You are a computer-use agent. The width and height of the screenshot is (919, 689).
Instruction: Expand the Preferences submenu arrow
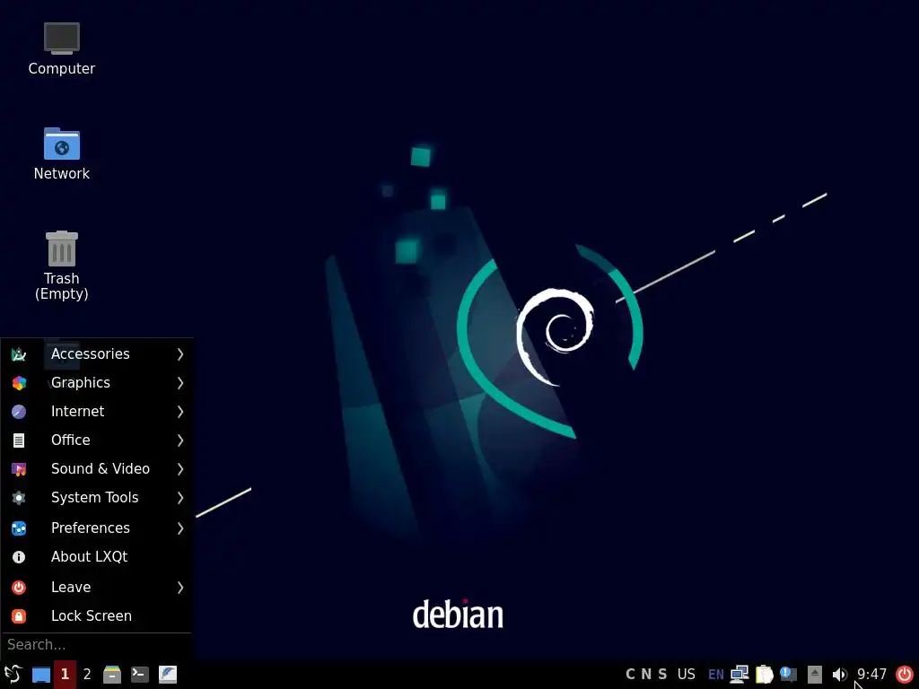point(179,528)
